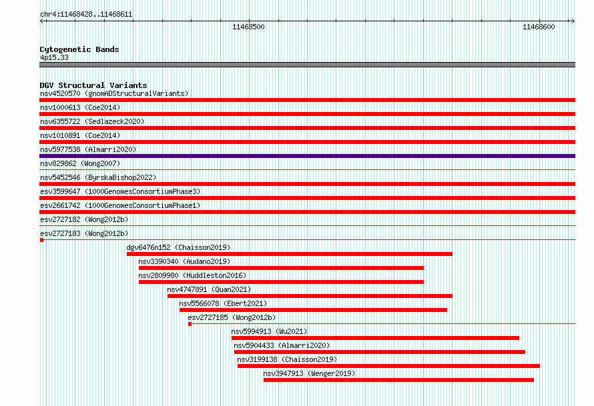This screenshot has height=406, width=594.
Task: Open variant nsv3390340 (Audano2019) label
Action: (184, 261)
